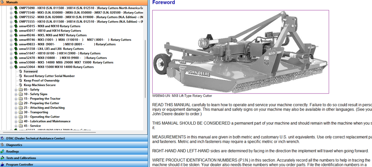Image resolution: width=372 pixels, height=167 pixels.
Task: Click the Tests and Calibrations icon
Action: 3,158
